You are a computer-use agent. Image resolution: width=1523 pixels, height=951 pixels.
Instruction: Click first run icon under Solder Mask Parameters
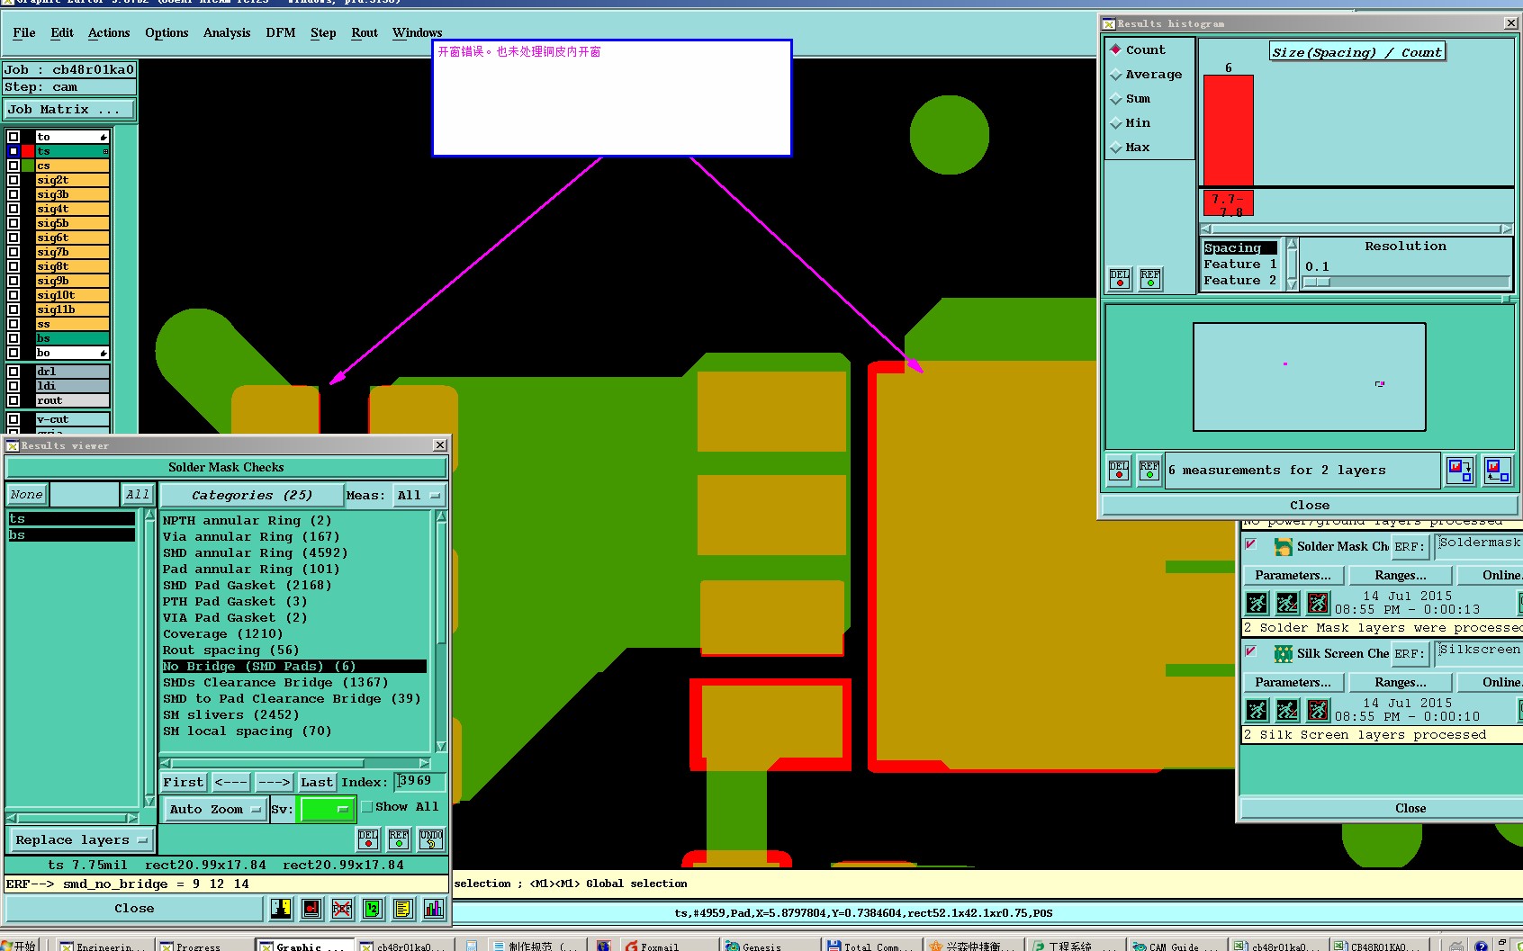tap(1257, 603)
